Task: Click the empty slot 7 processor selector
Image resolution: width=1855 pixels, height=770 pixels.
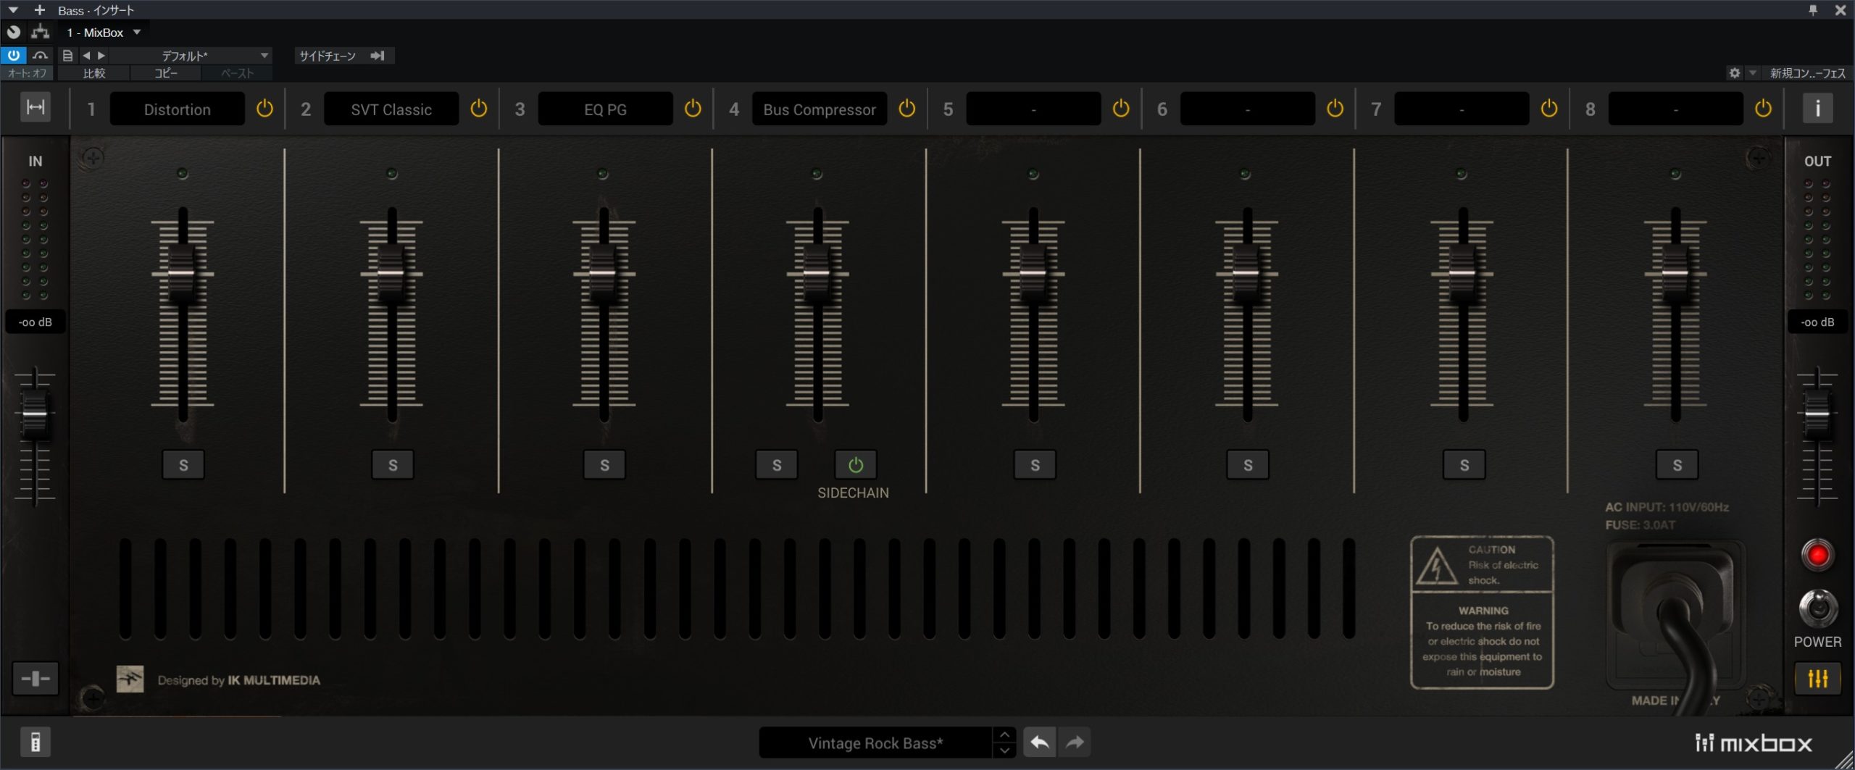Action: [1462, 109]
